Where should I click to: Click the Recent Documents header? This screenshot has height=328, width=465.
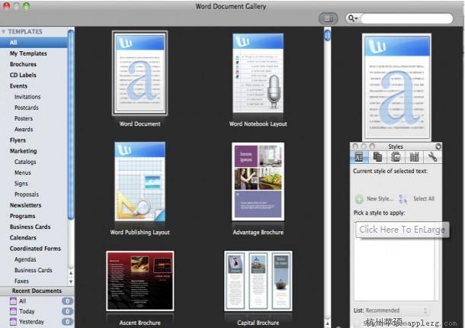tap(37, 291)
